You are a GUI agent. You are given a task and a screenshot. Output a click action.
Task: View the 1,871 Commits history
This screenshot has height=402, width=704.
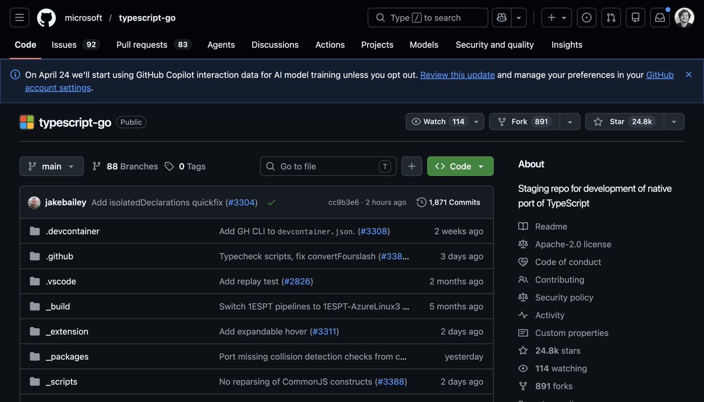[x=449, y=202]
